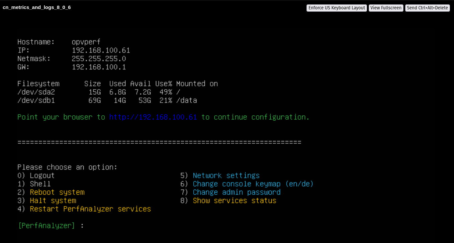Click the IP value 192.168.100.61
The image size is (454, 243).
point(101,50)
